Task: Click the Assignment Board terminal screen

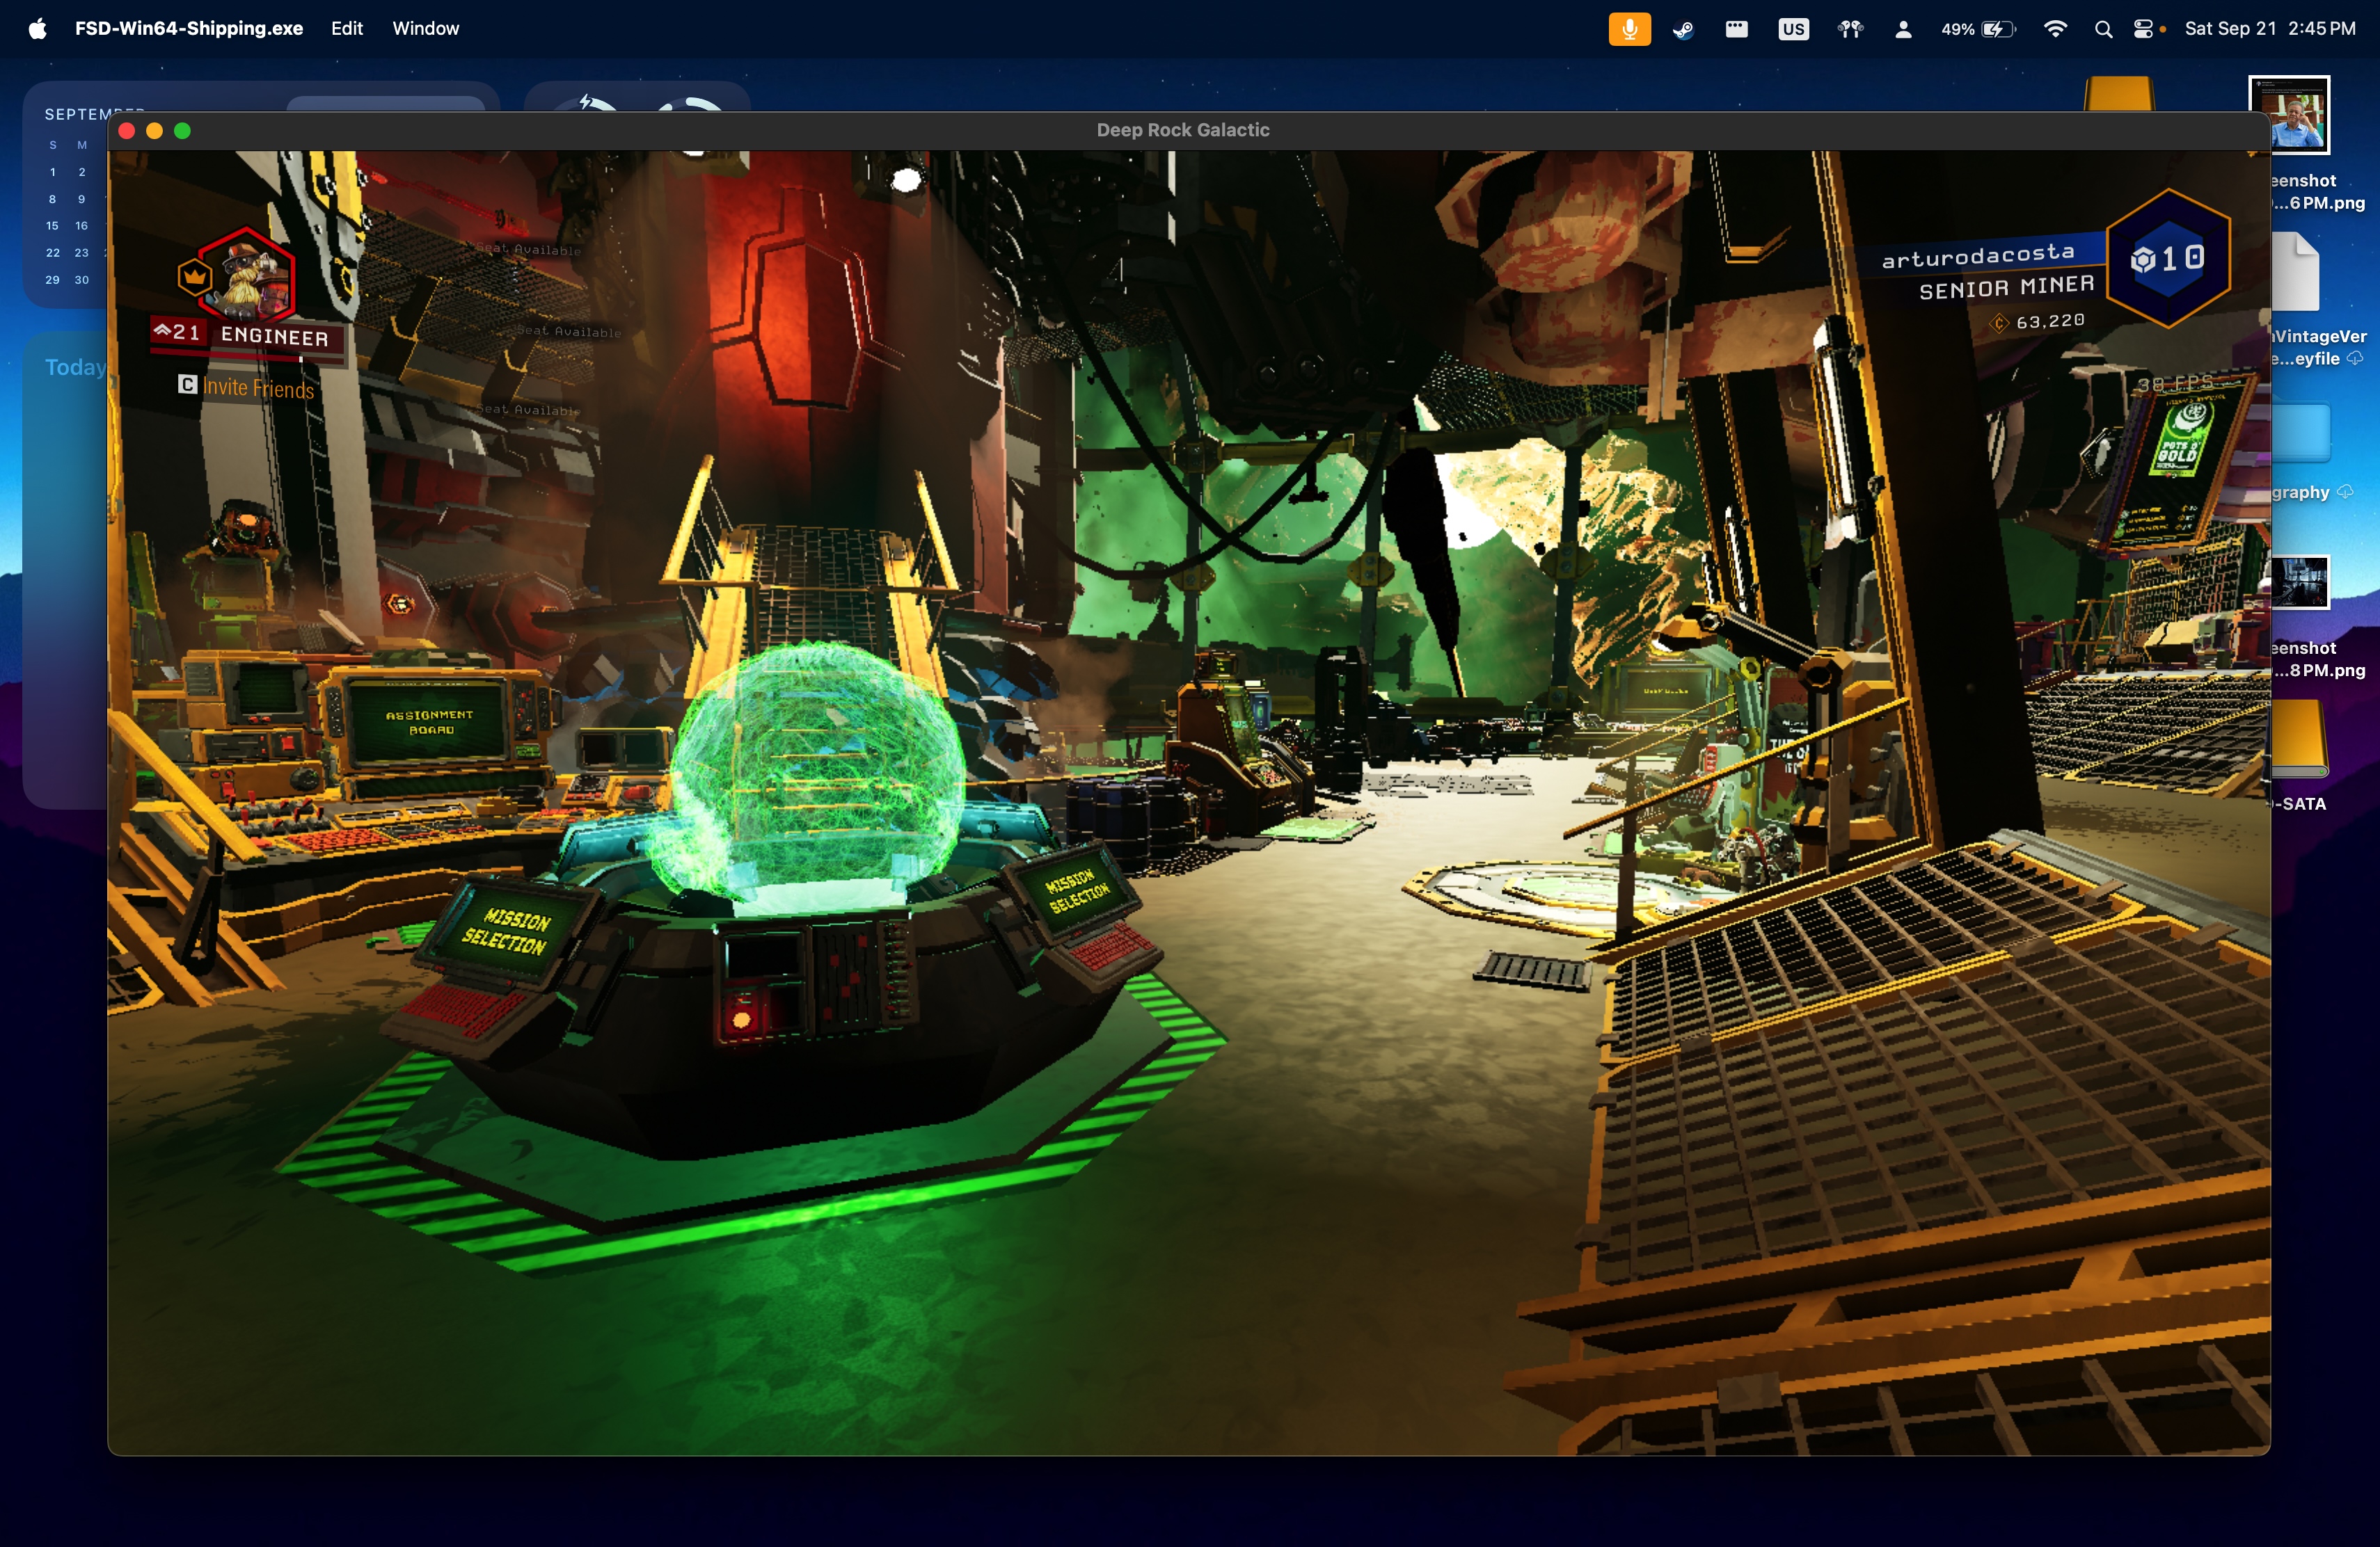Action: point(430,721)
